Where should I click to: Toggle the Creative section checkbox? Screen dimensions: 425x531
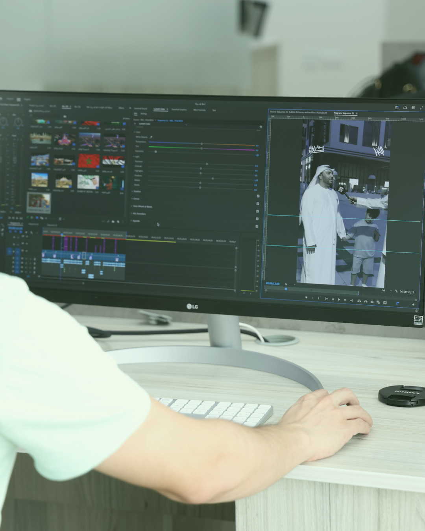[x=258, y=196]
